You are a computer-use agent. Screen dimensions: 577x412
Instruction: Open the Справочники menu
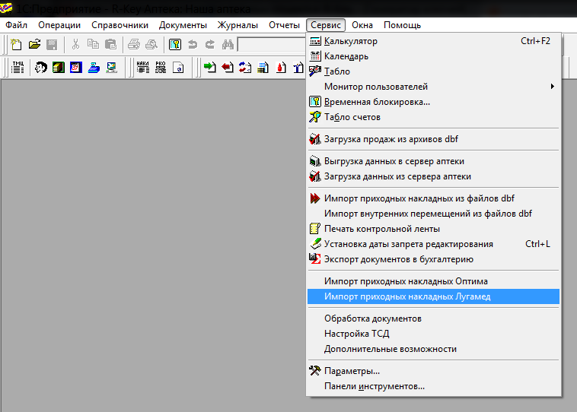[120, 25]
